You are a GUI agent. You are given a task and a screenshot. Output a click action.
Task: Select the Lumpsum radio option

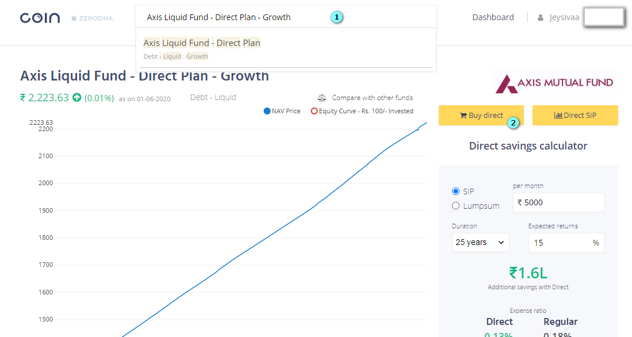pos(456,205)
